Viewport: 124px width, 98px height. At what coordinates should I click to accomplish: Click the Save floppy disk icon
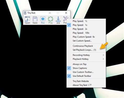click(x=35, y=20)
